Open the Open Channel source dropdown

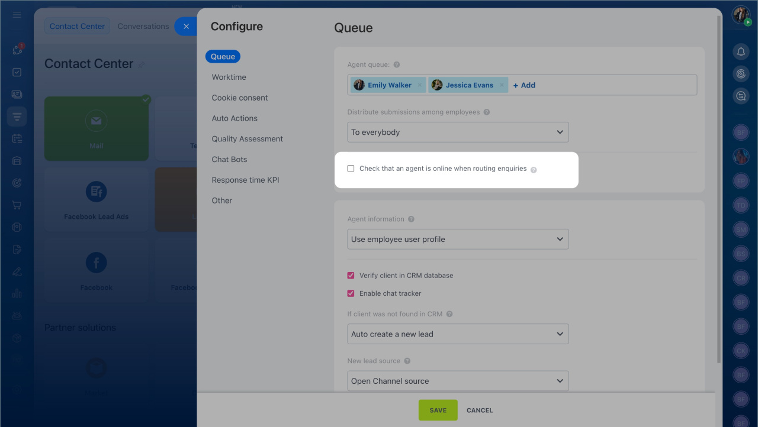[458, 381]
